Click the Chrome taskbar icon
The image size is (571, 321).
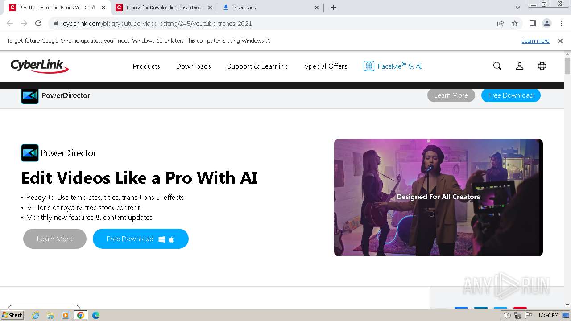[x=81, y=315]
